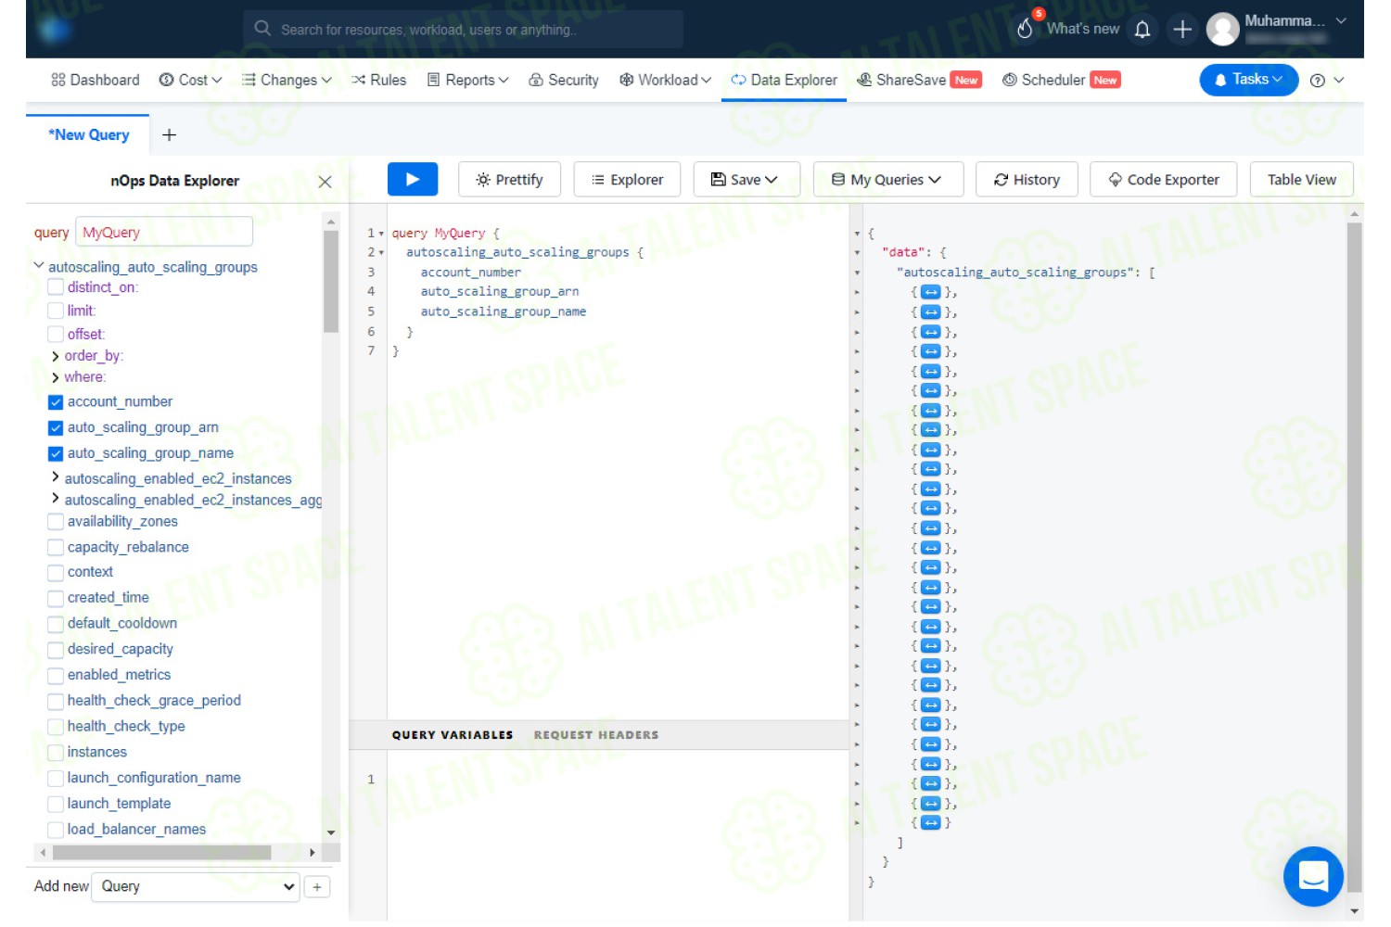This screenshot has height=927, width=1391.
Task: Go to the Rules page
Action: 378,81
